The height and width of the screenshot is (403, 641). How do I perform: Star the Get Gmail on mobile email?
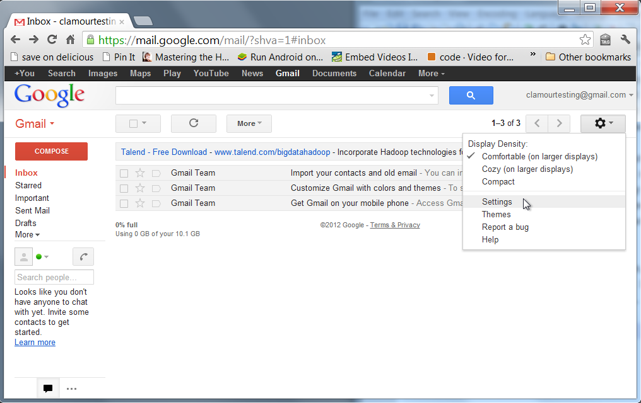click(x=140, y=203)
